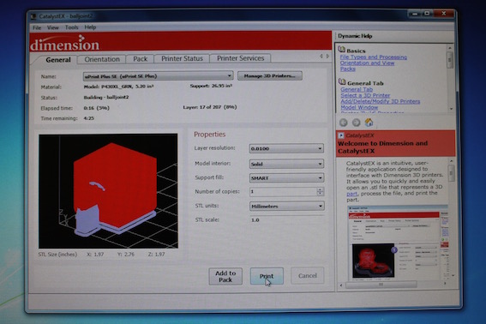Open the Layer resolution dropdown

pos(286,148)
